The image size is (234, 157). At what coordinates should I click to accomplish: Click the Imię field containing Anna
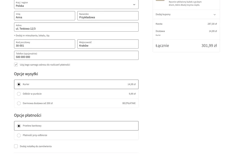tap(45, 16)
